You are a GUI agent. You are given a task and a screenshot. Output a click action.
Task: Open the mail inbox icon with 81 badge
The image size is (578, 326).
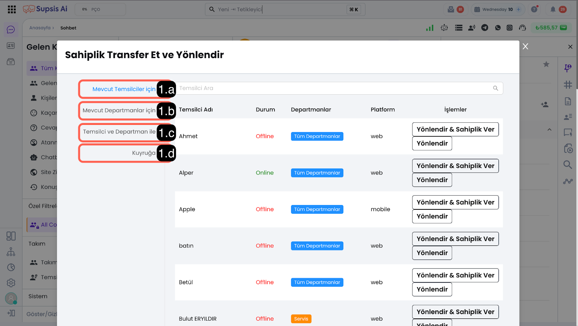coord(451,9)
